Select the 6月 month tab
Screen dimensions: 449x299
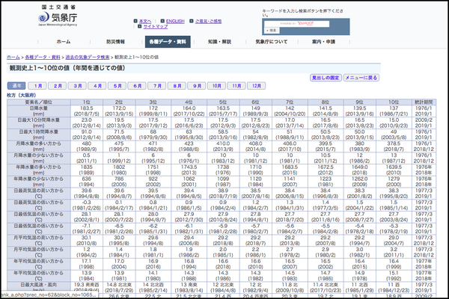(x=136, y=86)
